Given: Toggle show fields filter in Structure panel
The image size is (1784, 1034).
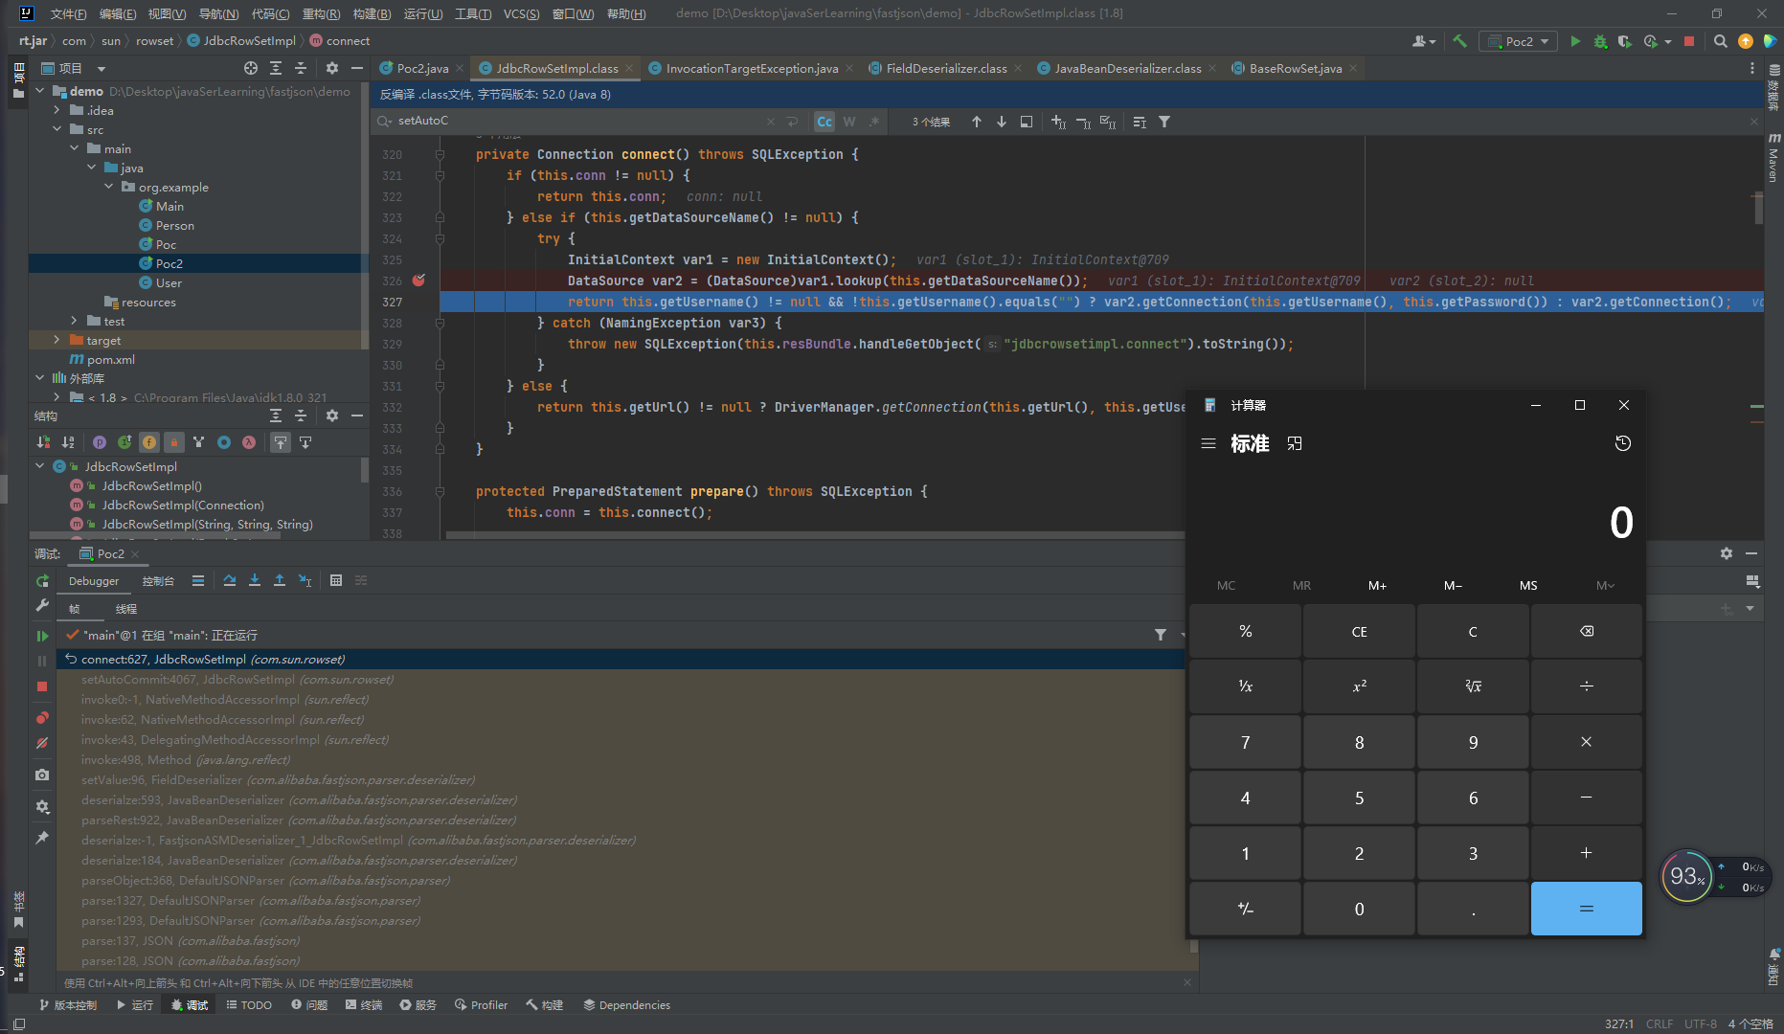Looking at the screenshot, I should pos(149,442).
